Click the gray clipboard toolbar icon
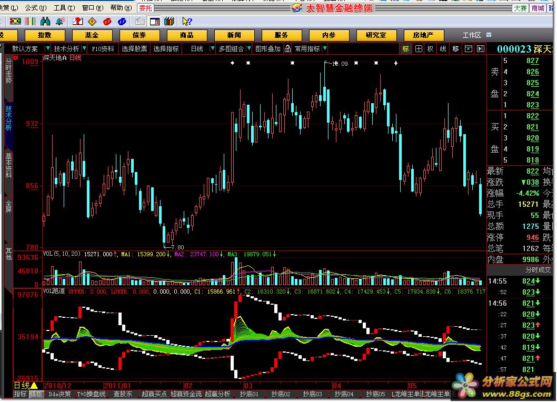The width and height of the screenshot is (557, 402). pos(140,21)
